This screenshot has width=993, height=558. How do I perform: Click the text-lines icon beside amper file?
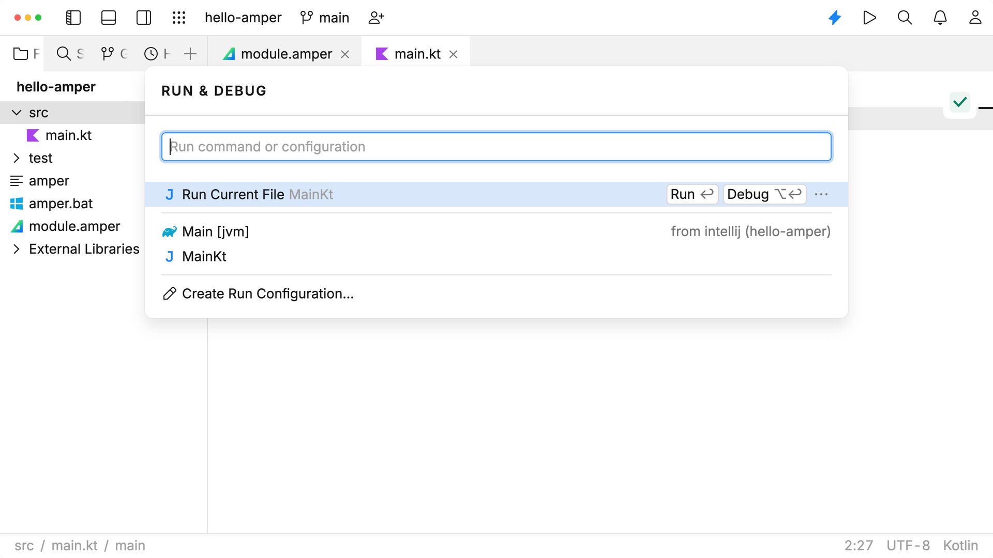point(17,181)
